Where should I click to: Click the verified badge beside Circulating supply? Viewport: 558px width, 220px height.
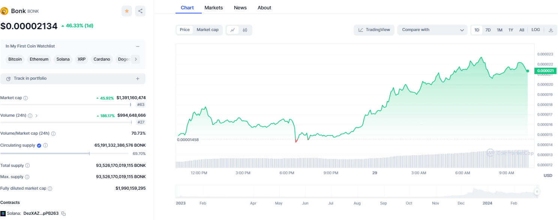pos(39,145)
